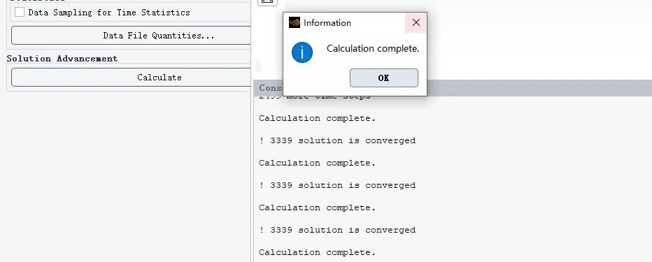This screenshot has width=652, height=262.
Task: Click the lowest '3339 solution is converged' console line
Action: pyautogui.click(x=337, y=230)
